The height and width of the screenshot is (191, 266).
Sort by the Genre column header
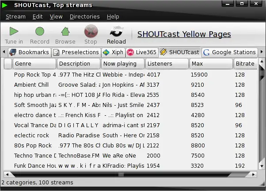(x=34, y=64)
